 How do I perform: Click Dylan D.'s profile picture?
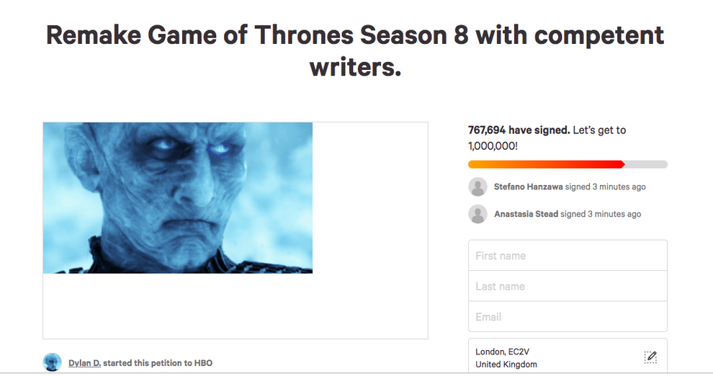[x=53, y=362]
